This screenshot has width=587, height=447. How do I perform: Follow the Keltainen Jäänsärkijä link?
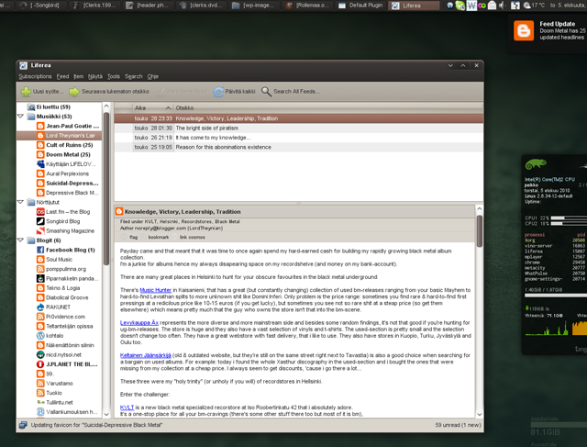pyautogui.click(x=146, y=355)
